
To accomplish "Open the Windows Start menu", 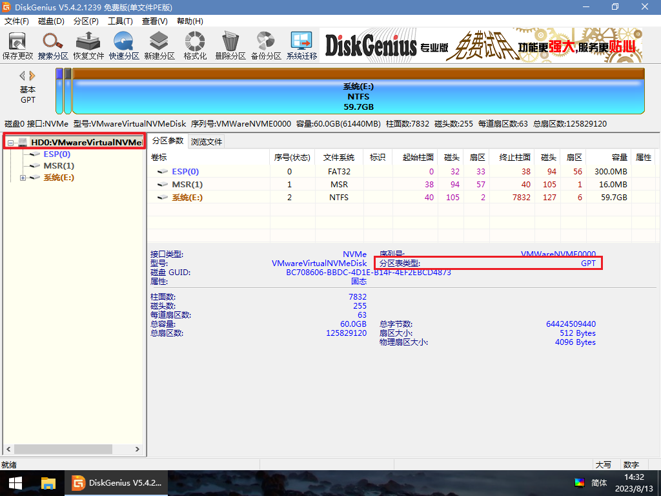I will tap(15, 483).
